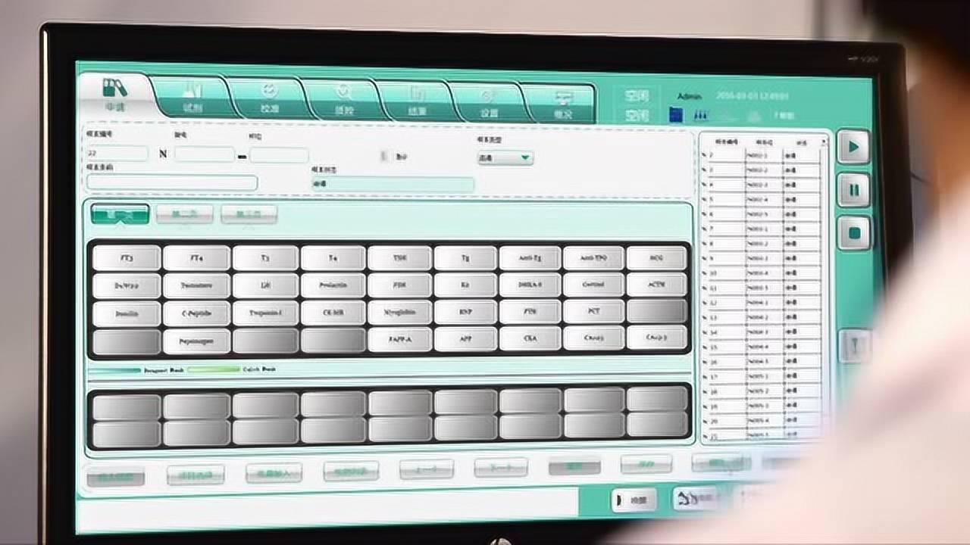Click the input field right of the N label
Image resolution: width=970 pixels, height=545 pixels.
pos(205,154)
